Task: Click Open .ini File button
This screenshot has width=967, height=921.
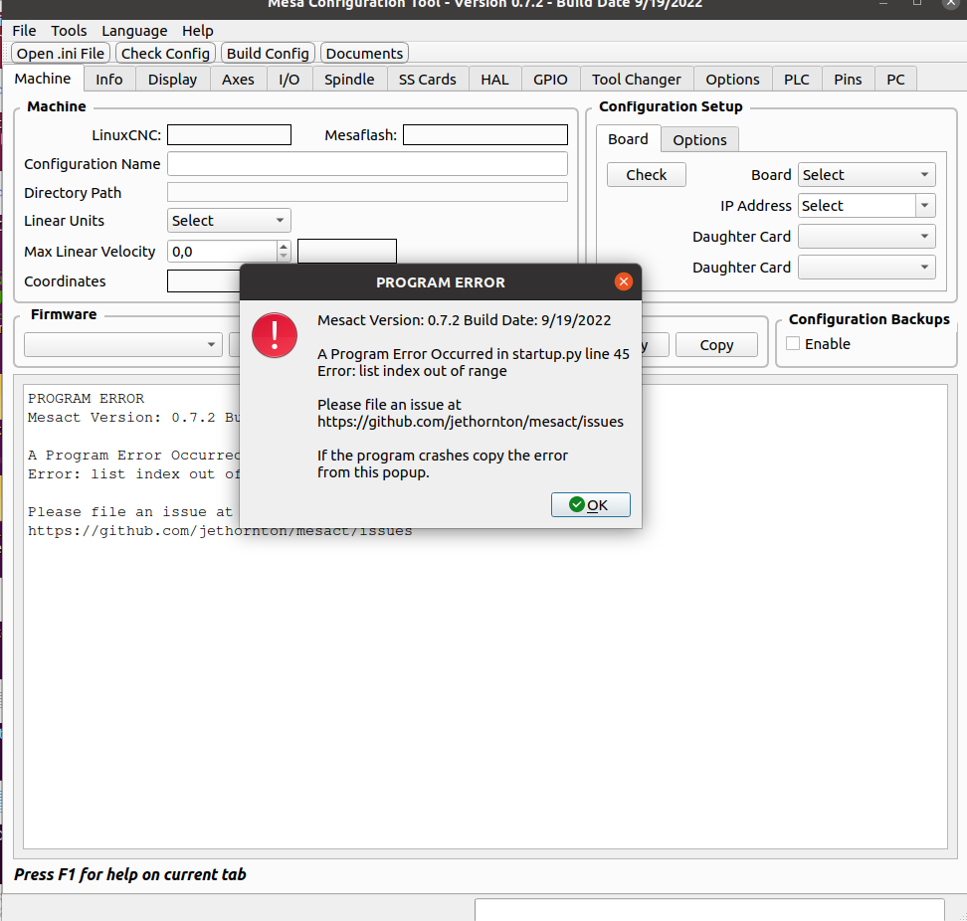Action: click(x=61, y=53)
